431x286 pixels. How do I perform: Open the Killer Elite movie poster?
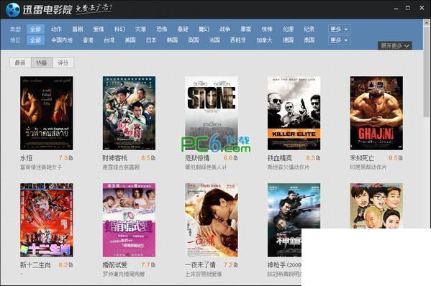point(294,113)
